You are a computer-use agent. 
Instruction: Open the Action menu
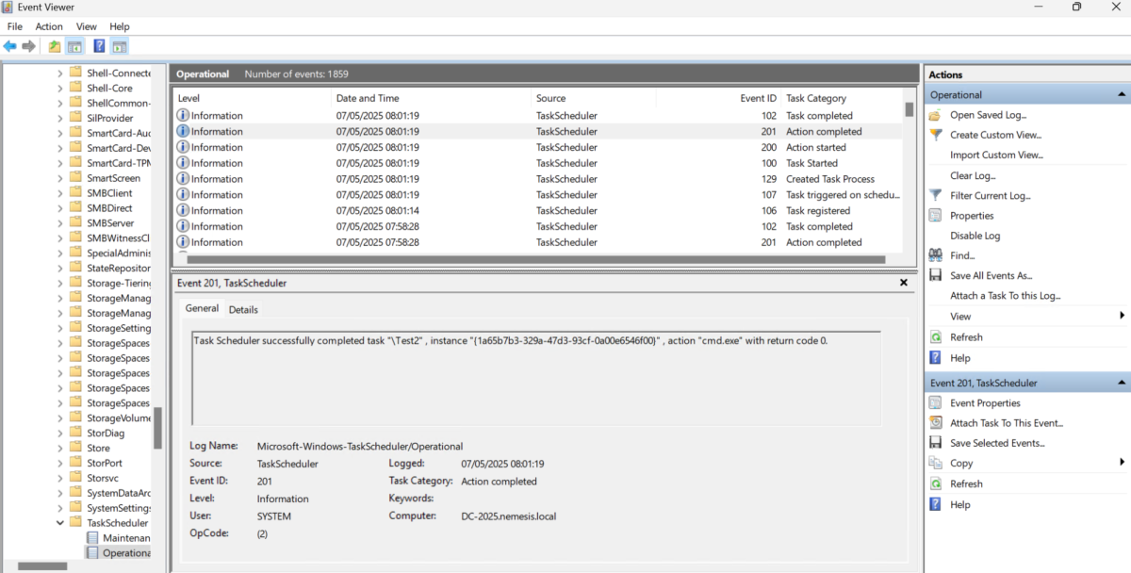[48, 26]
